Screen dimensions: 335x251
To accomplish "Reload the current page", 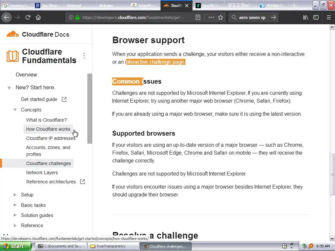I will 28,18.
